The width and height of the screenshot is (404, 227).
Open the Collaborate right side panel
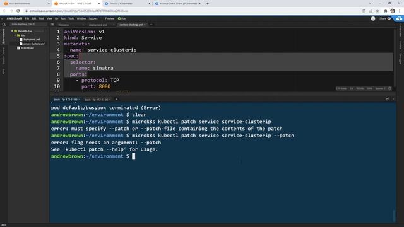click(400, 30)
